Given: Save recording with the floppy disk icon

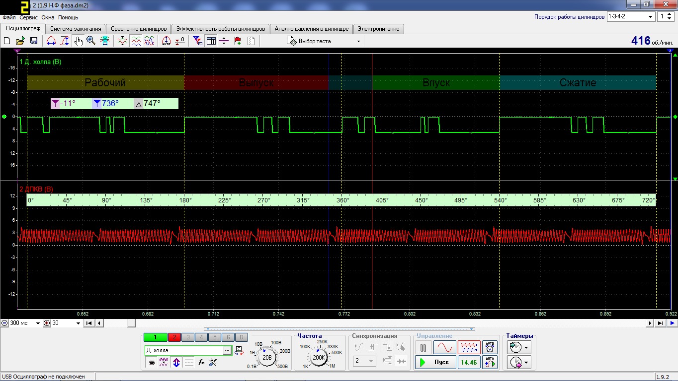Looking at the screenshot, I should [34, 41].
